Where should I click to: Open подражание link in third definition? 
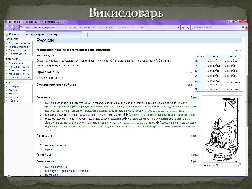point(117,119)
